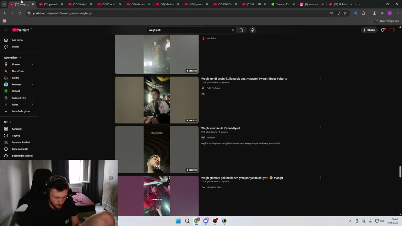
Task: Switch to the '(52) pazarda' tab
Action: pos(51,4)
